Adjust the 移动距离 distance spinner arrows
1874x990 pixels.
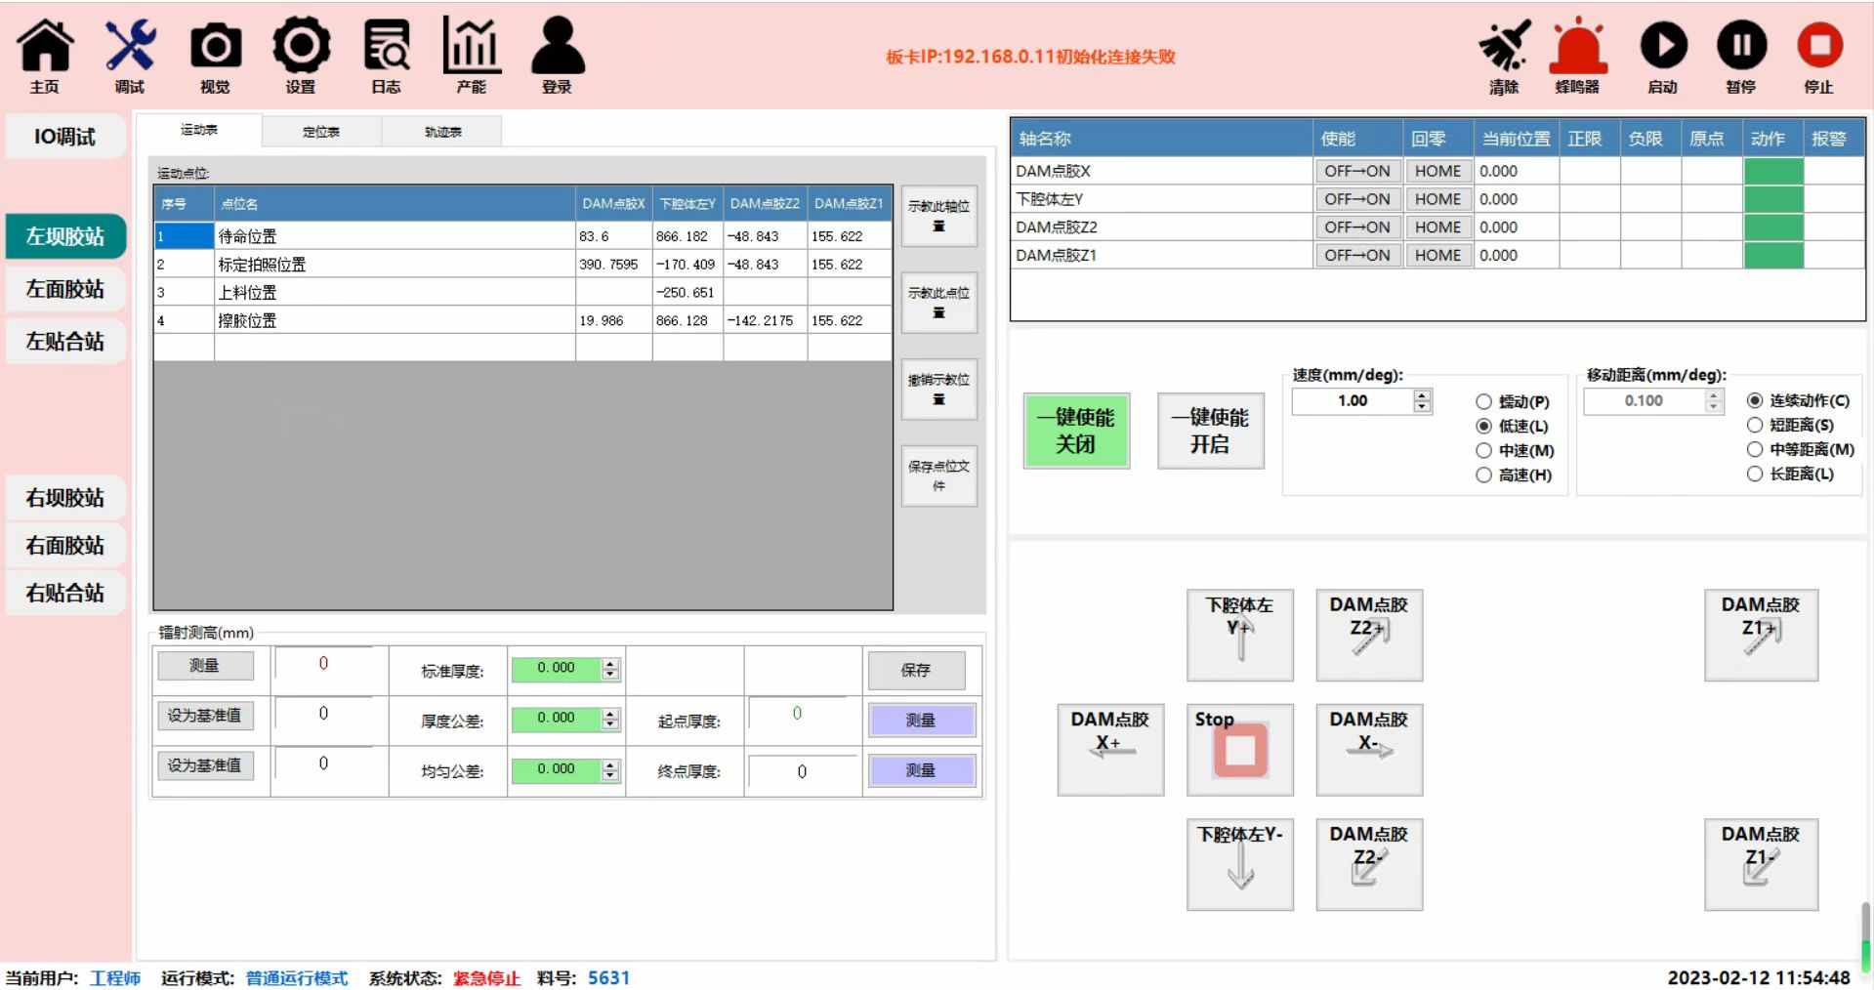(x=1714, y=401)
